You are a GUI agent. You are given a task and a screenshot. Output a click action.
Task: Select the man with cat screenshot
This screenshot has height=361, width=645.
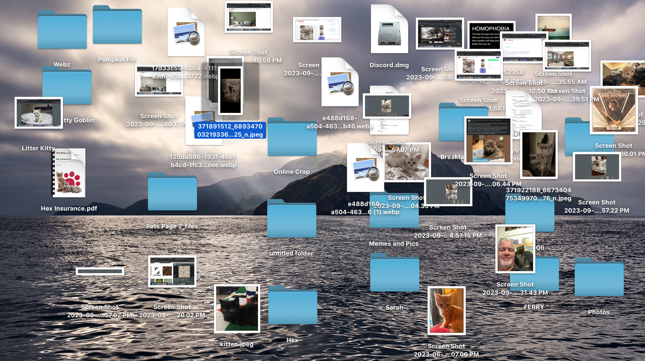point(515,249)
